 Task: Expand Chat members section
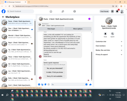click(109, 46)
